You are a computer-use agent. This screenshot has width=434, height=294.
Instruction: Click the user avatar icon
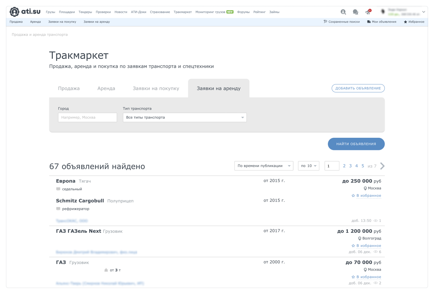point(383,12)
